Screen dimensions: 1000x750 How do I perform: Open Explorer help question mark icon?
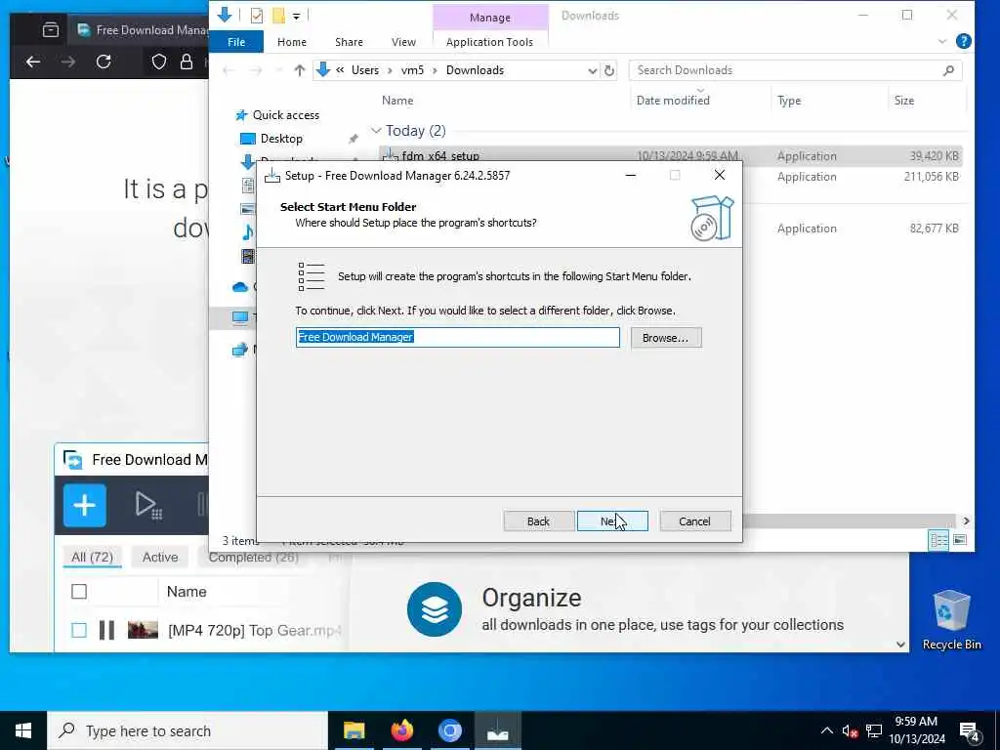[x=963, y=41]
